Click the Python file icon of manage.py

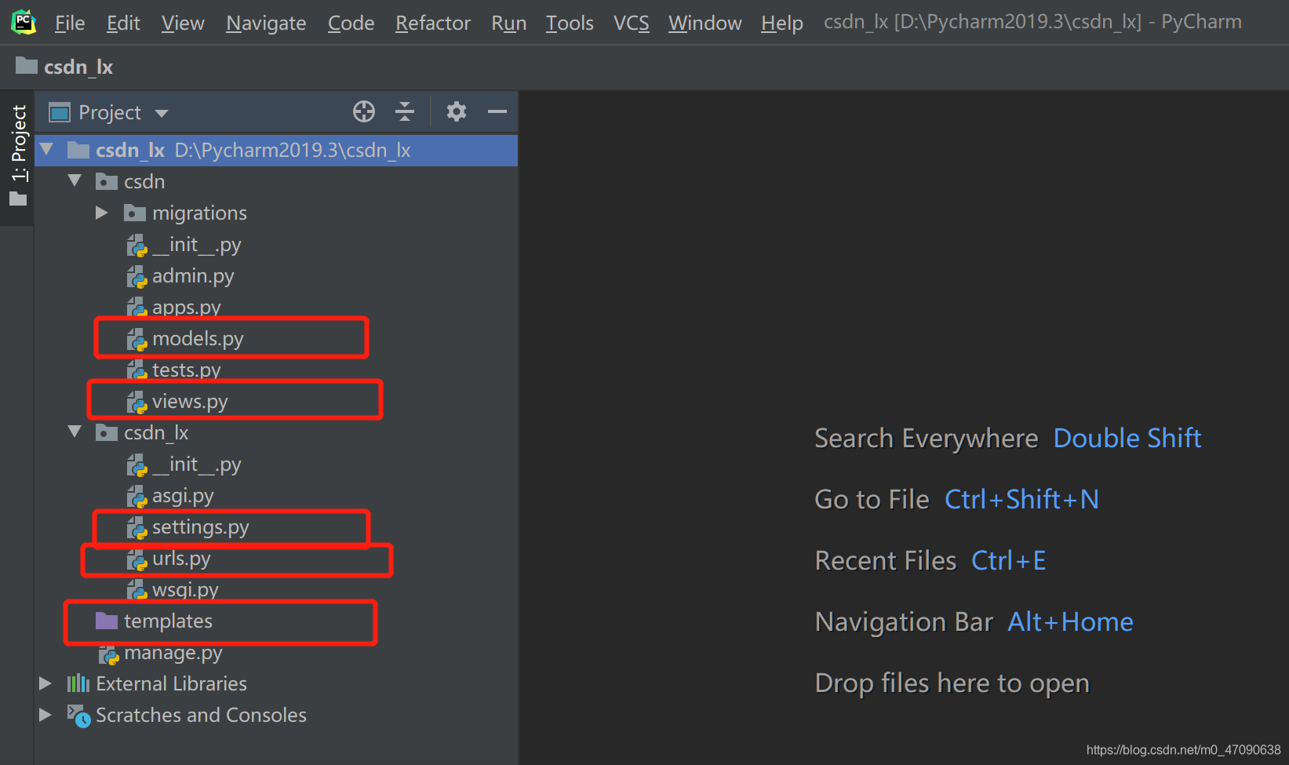(109, 653)
